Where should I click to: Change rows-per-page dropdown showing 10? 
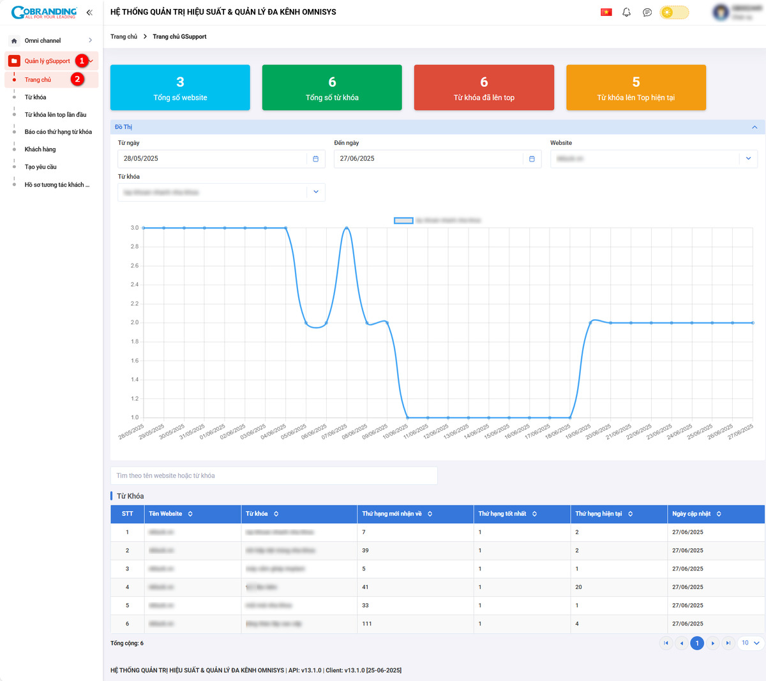coord(751,643)
